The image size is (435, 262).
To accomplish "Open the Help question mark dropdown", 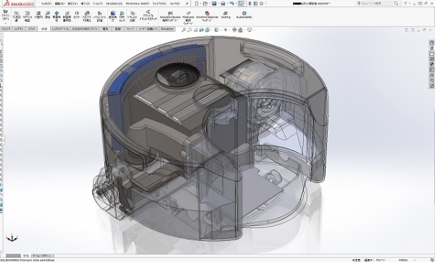I will [406, 4].
